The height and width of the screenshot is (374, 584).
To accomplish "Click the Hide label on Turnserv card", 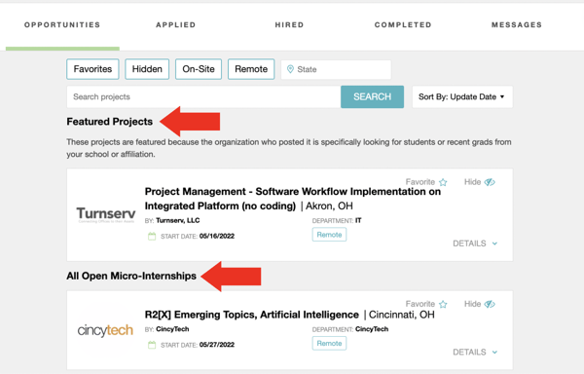I will pos(472,182).
